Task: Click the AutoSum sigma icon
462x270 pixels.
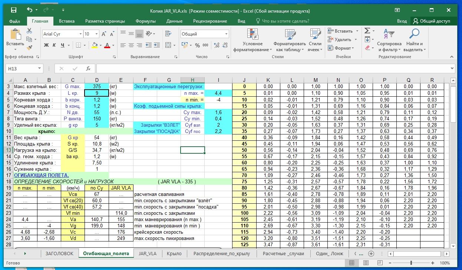Action: tap(367, 31)
